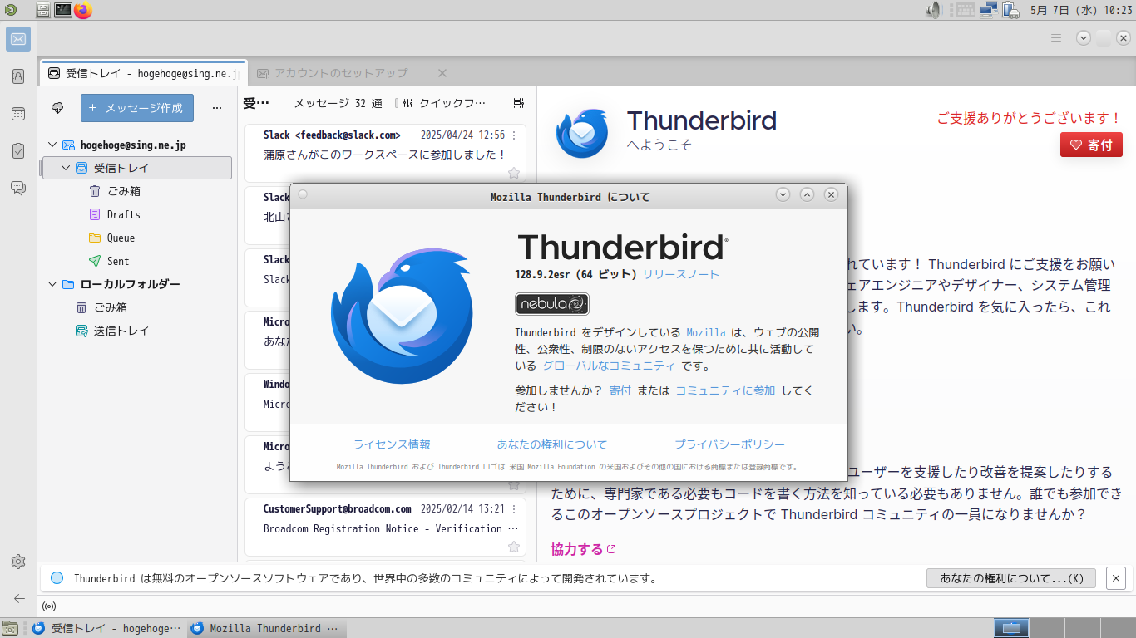Open Thunderbird settings gear icon
Image resolution: width=1136 pixels, height=638 pixels.
tap(18, 562)
